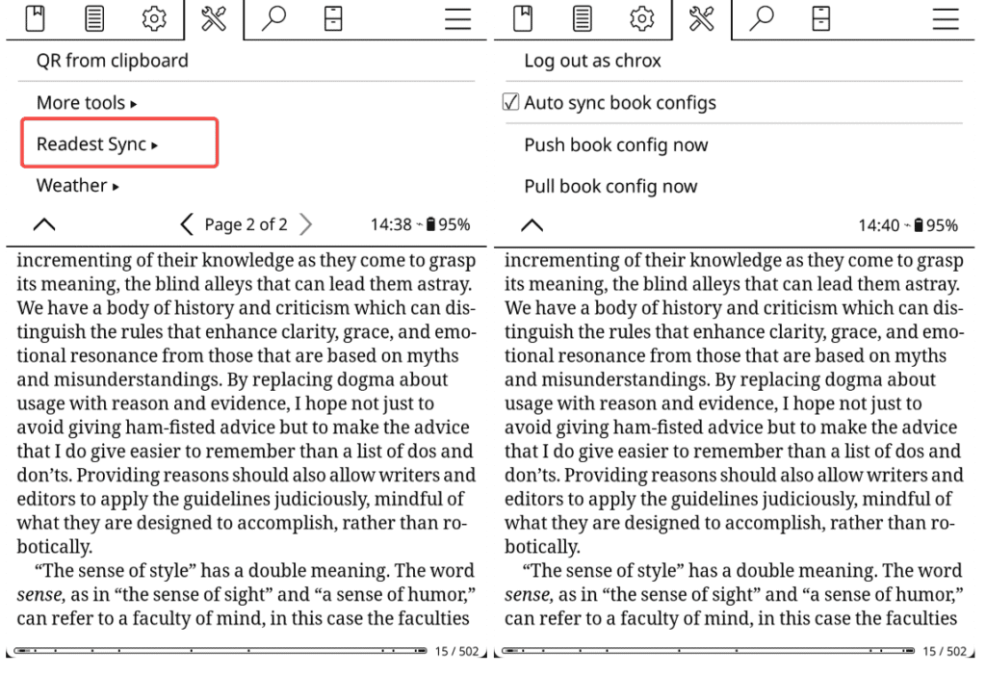The width and height of the screenshot is (986, 675).
Task: Expand the Readest Sync submenu
Action: pyautogui.click(x=96, y=144)
